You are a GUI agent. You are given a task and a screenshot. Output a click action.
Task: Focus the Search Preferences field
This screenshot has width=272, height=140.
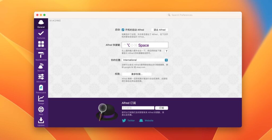tap(204, 15)
